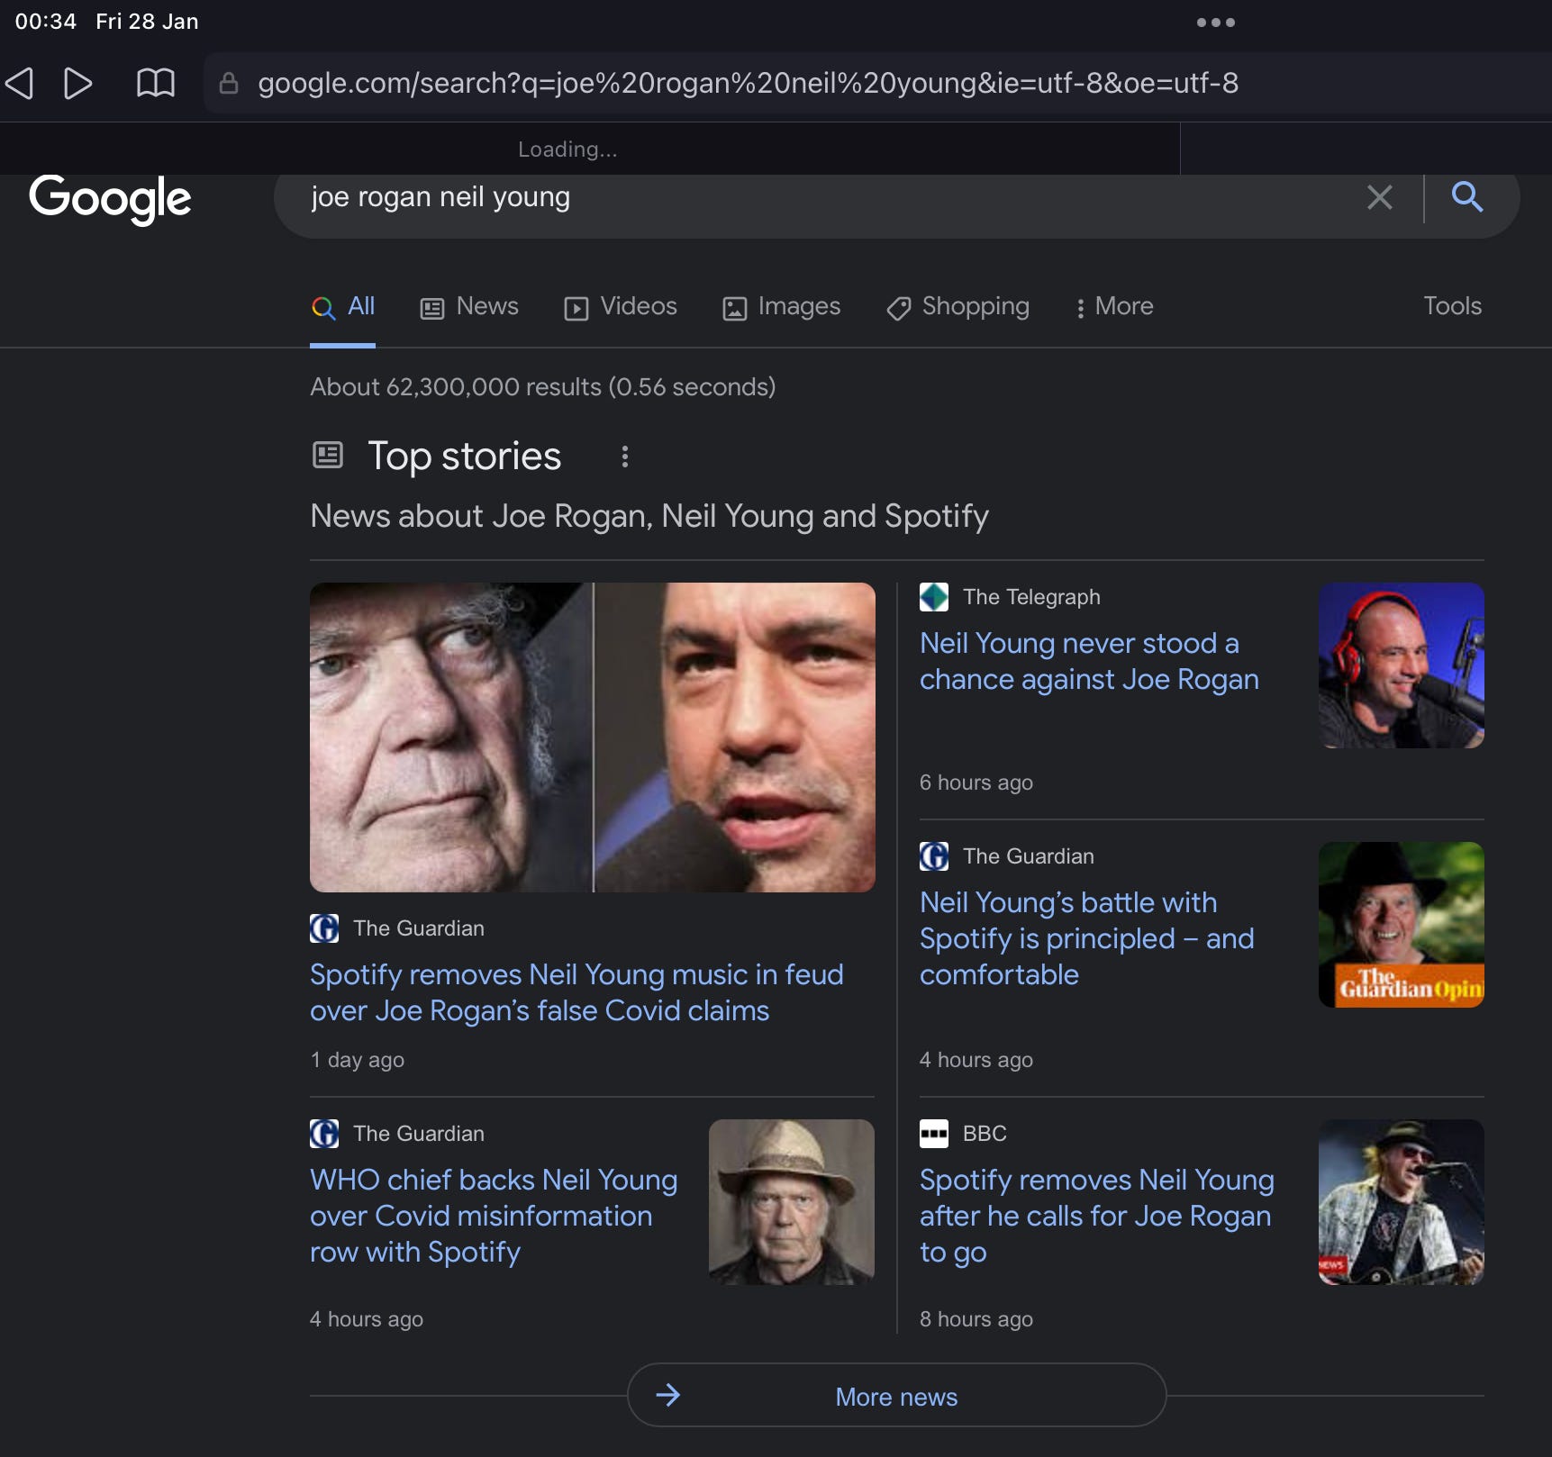Screen dimensions: 1552x1457
Task: Click the arrow icon in More news
Action: (667, 1396)
